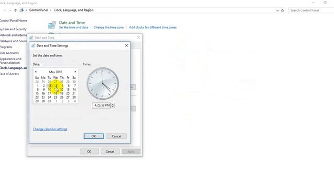Image resolution: width=334 pixels, height=188 pixels.
Task: Click OK in Date and Time Settings
Action: pyautogui.click(x=94, y=136)
